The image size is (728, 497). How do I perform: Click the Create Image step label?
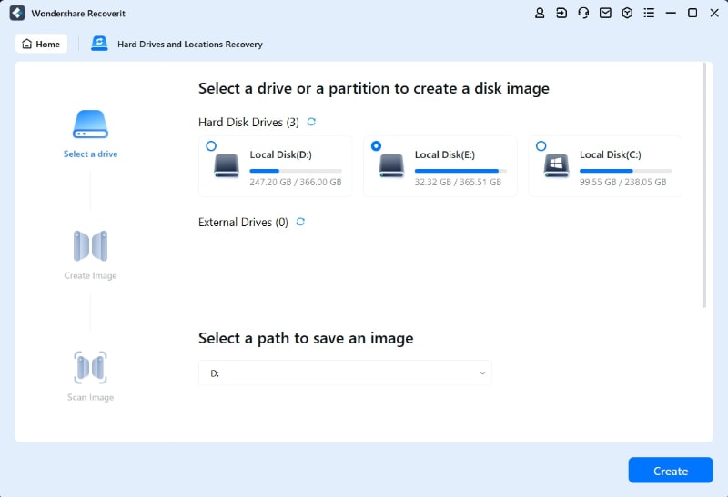click(x=90, y=275)
